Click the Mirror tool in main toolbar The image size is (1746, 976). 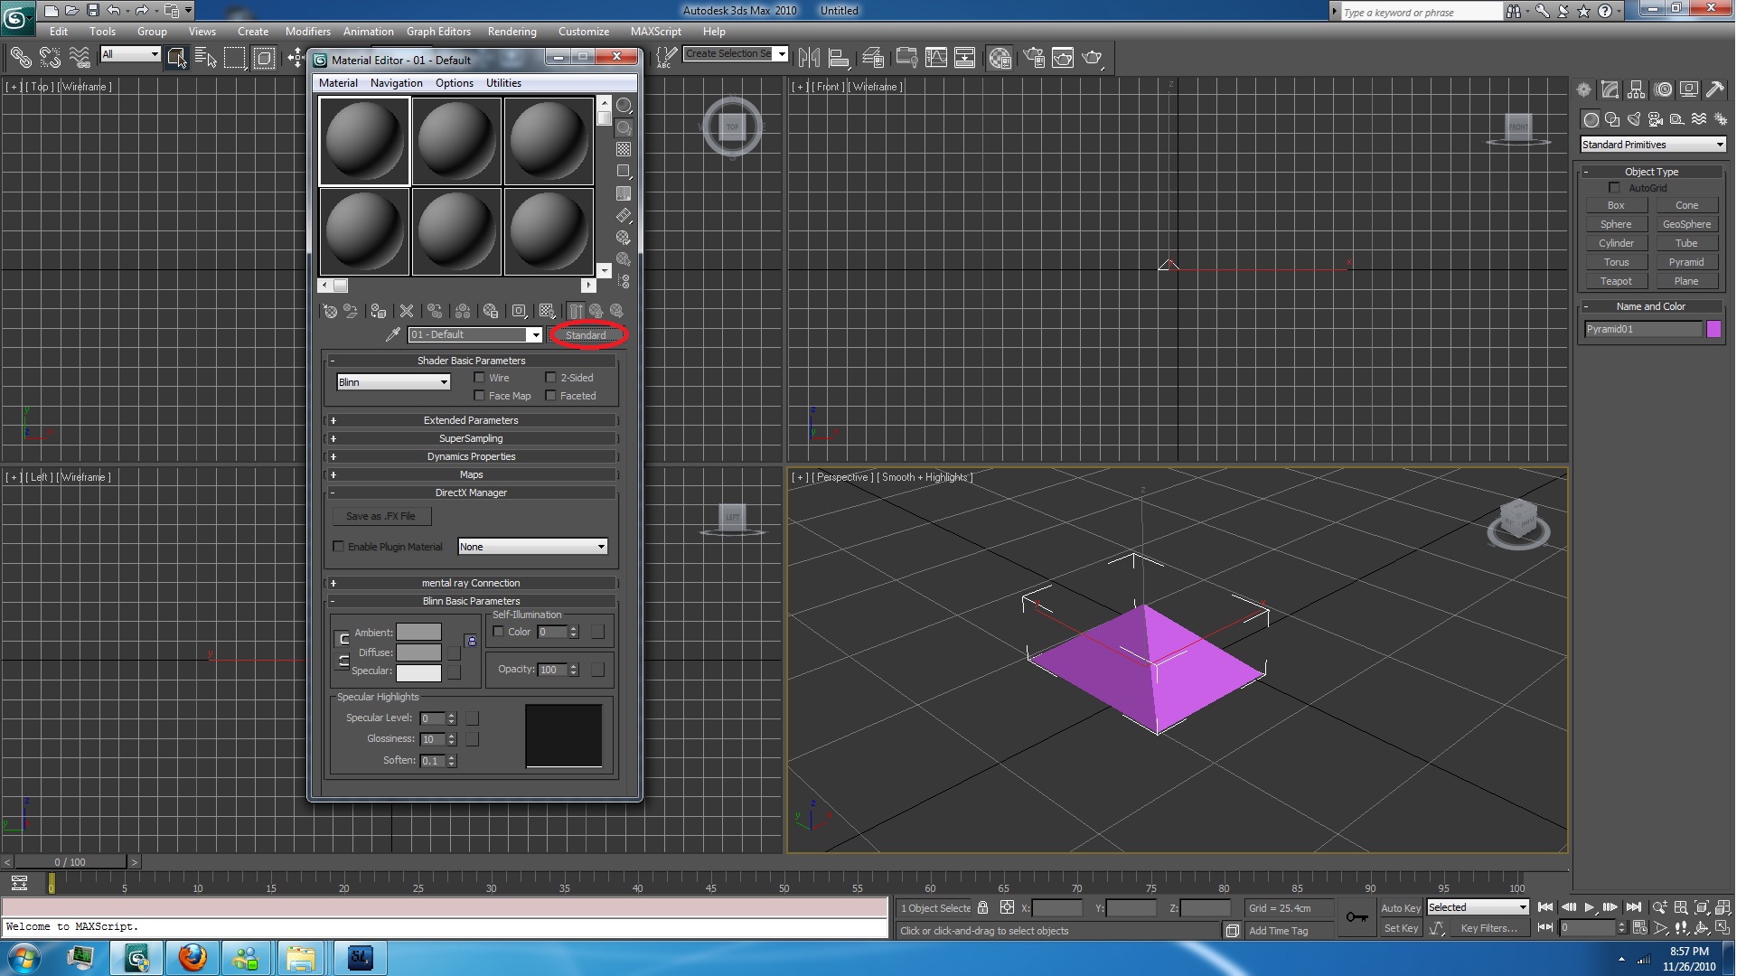point(809,58)
